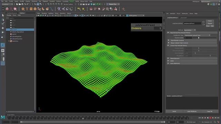Expand the Node Behavior section
Viewport: 221px width, 124px height.
[x=168, y=58]
